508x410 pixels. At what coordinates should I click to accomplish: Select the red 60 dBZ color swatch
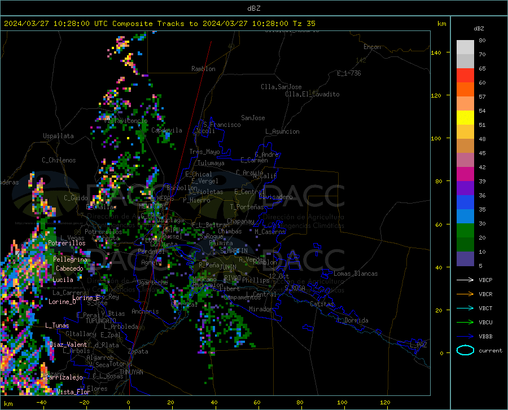465,76
